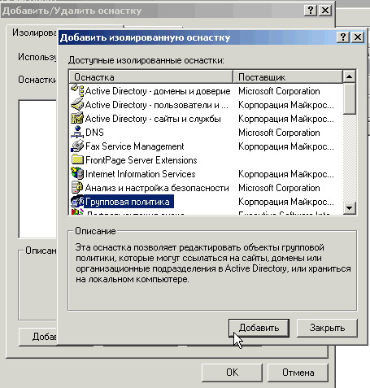The image size is (370, 388).
Task: Click the snap-in list scrollbar thumb
Action: (x=350, y=98)
